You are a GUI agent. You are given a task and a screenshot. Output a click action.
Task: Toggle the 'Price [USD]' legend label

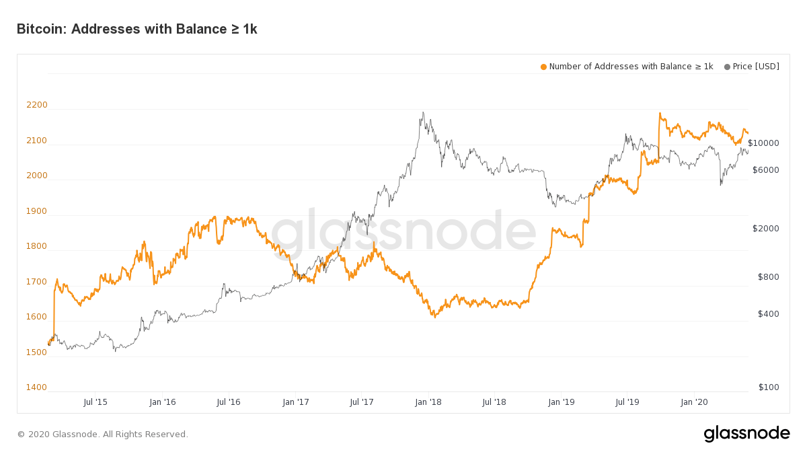point(756,67)
